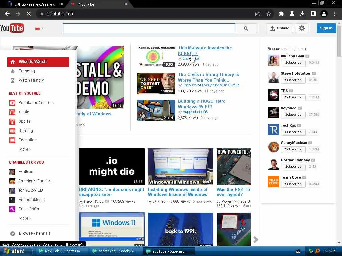The image size is (342, 256).
Task: Click the Education icon
Action: coord(12,140)
